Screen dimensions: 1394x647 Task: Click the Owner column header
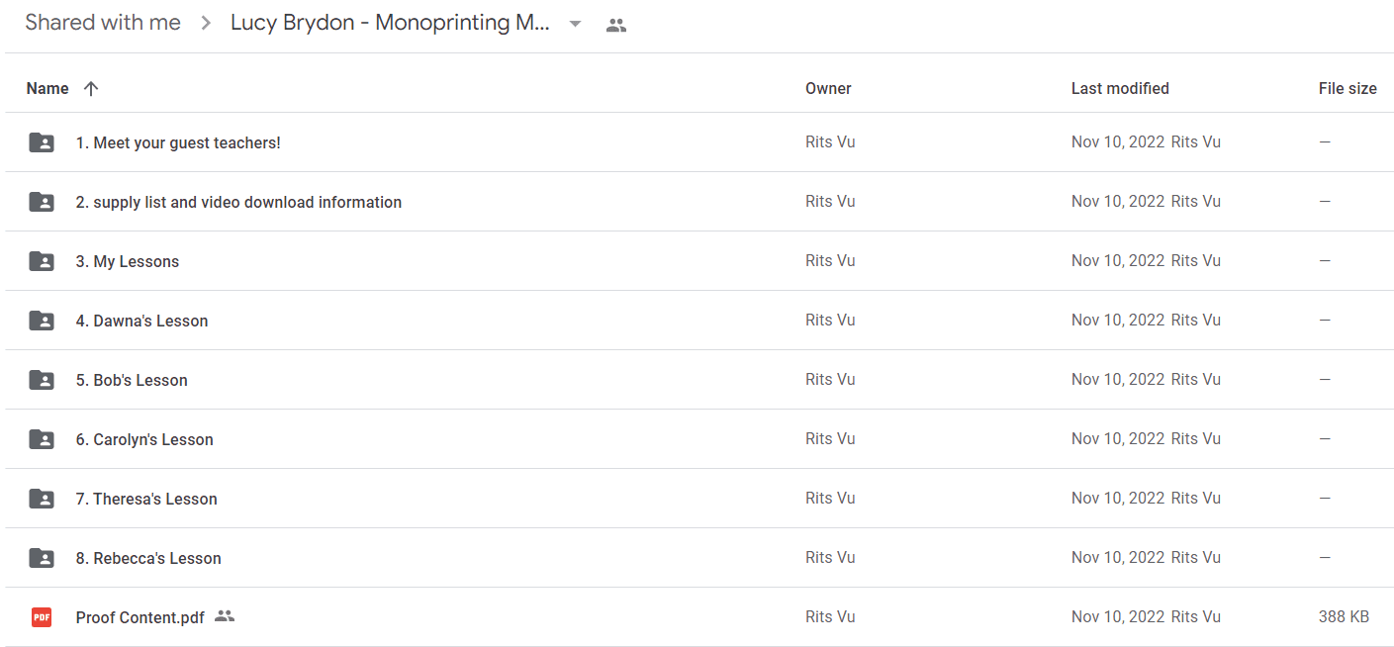(x=828, y=88)
